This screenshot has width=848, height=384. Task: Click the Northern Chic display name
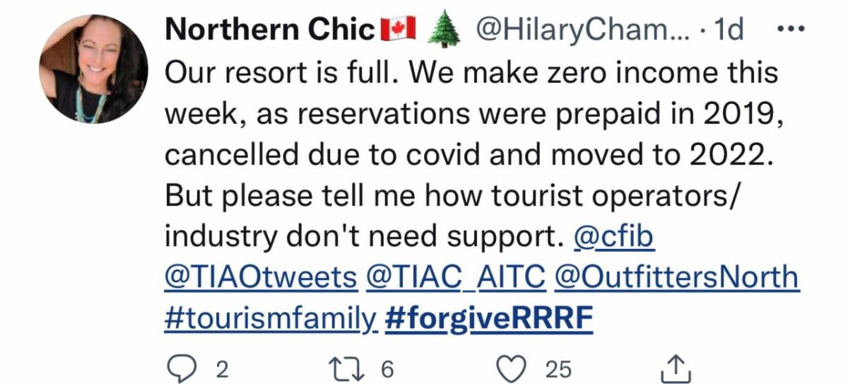pyautogui.click(x=269, y=30)
